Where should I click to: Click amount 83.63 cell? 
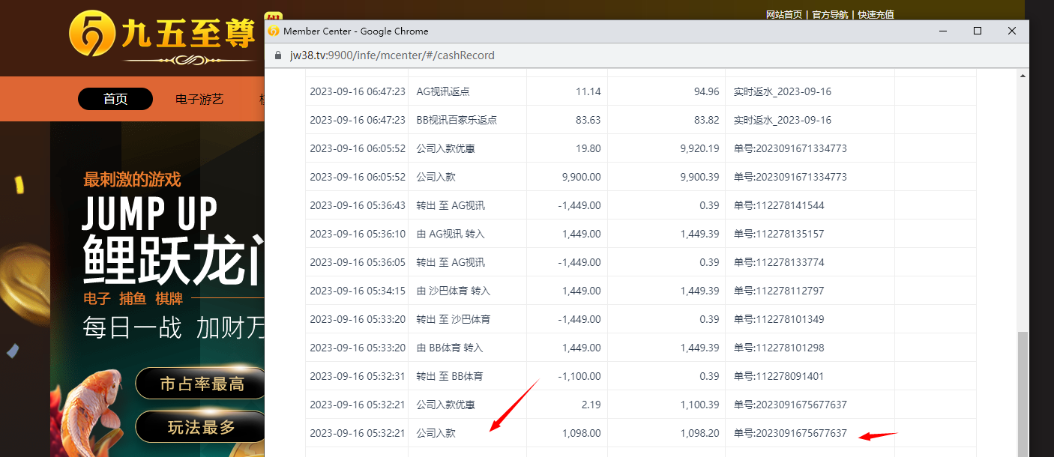(x=567, y=120)
